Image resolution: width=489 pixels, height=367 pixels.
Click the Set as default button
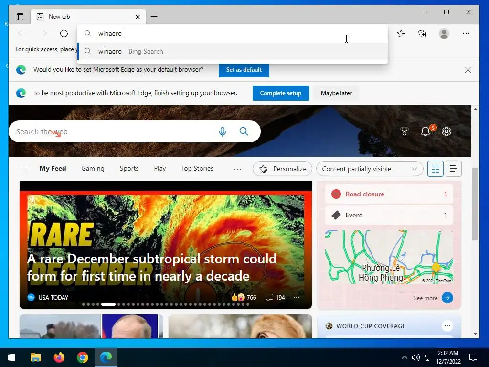click(x=244, y=70)
